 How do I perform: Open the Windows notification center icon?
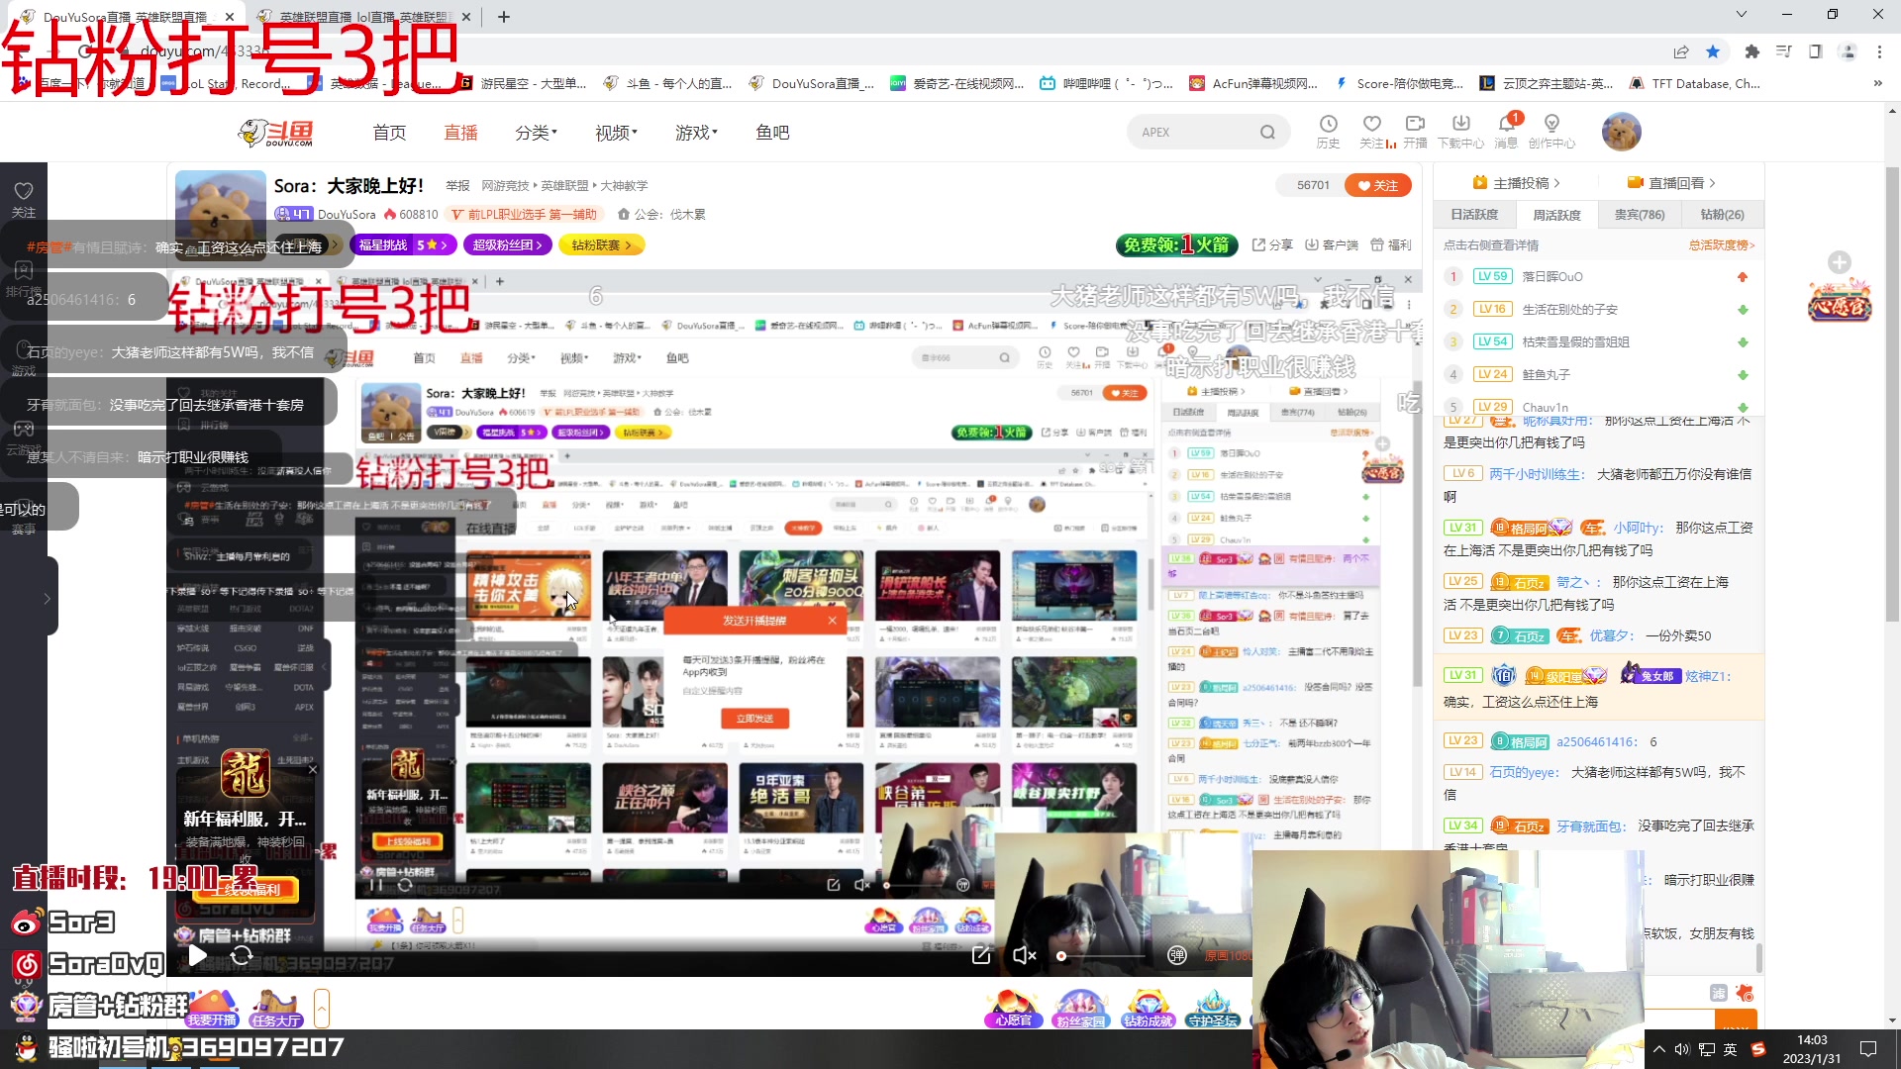pos(1868,1049)
